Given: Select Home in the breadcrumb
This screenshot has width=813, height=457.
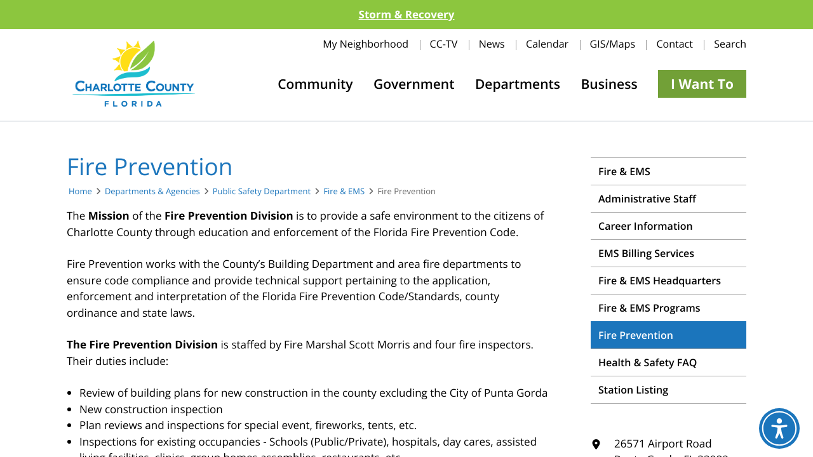Looking at the screenshot, I should [80, 191].
